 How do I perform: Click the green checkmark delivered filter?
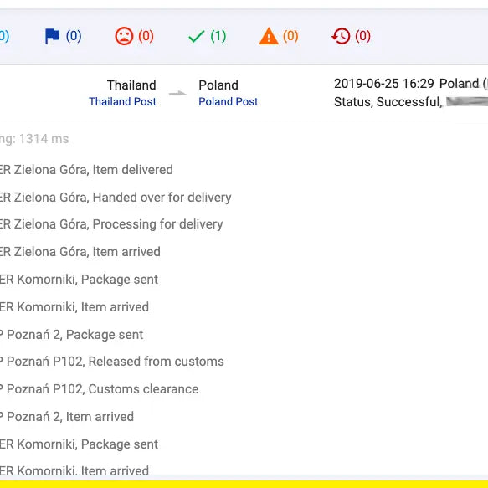pos(197,37)
